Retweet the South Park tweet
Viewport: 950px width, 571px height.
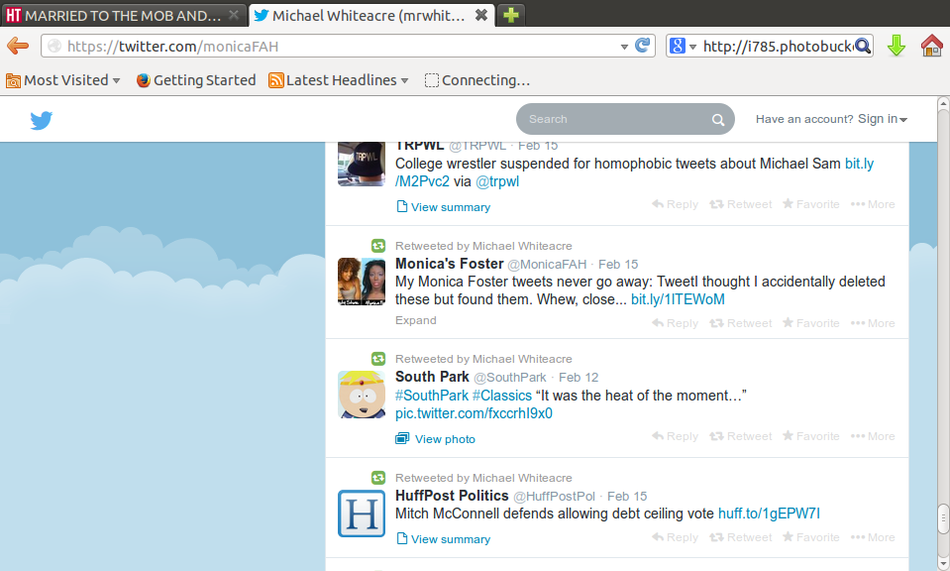[740, 436]
